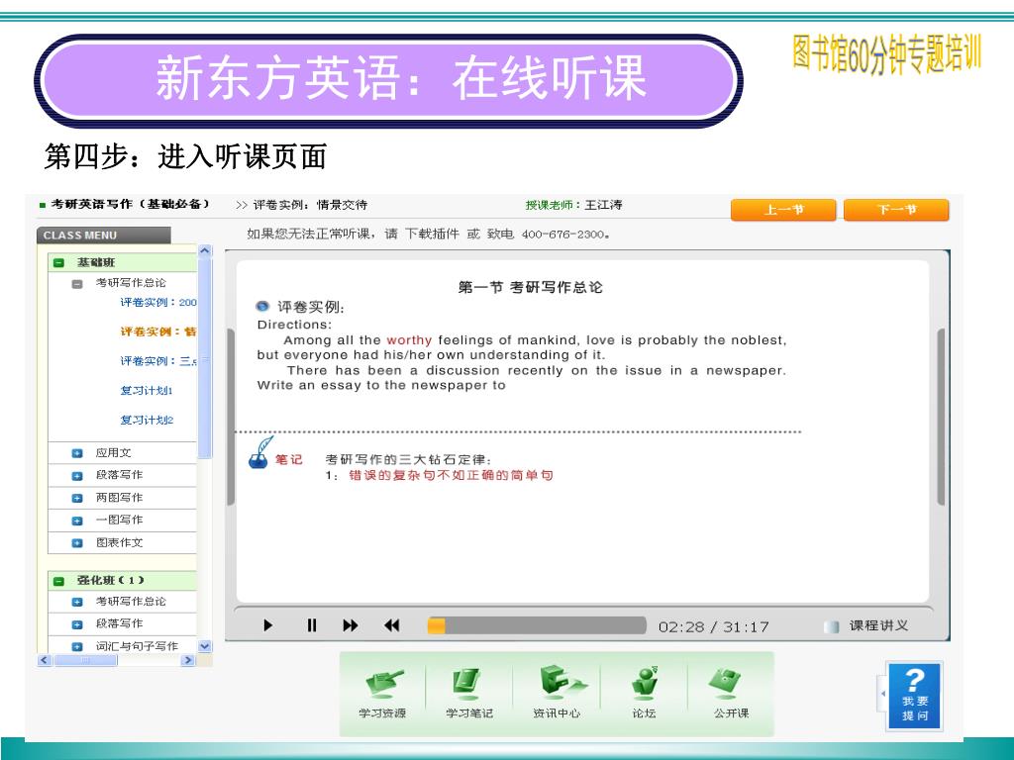Click the class menu scroll-down arrow
The image size is (1014, 760).
(205, 645)
